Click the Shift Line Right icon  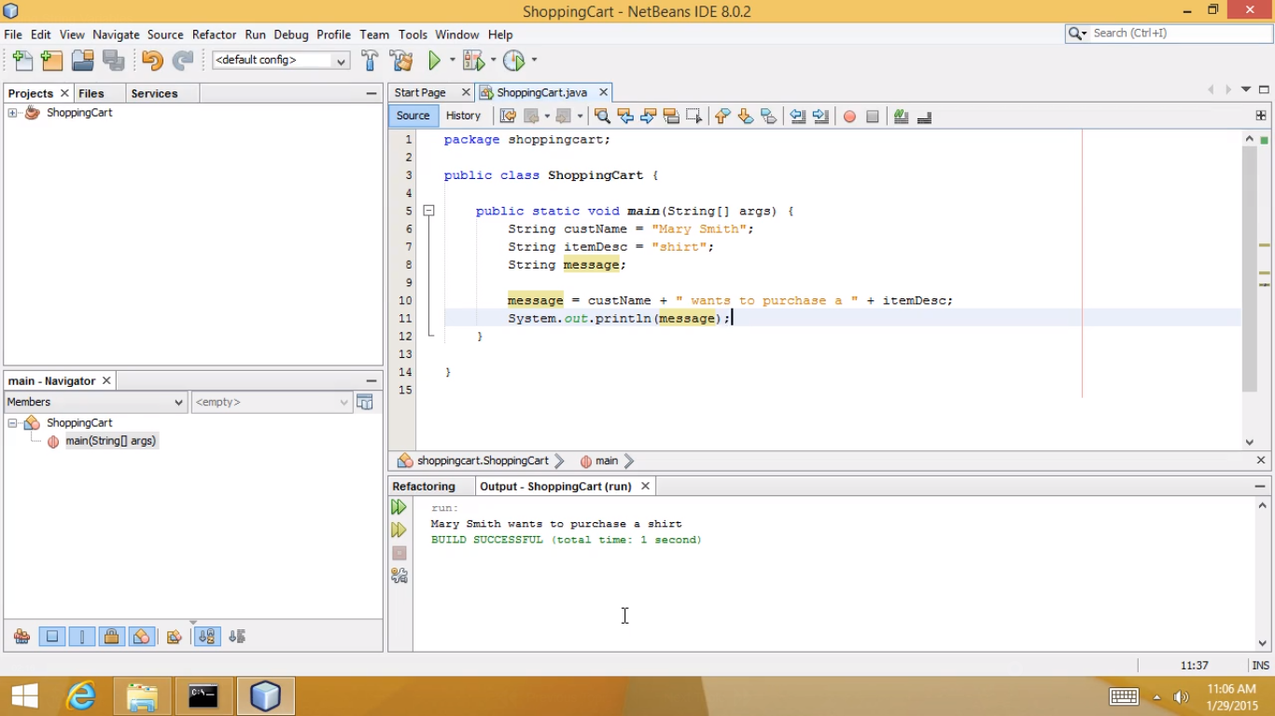[x=820, y=117]
